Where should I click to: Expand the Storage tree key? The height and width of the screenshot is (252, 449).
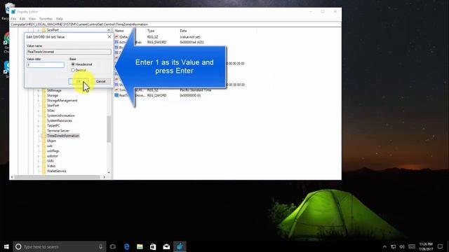(39, 95)
